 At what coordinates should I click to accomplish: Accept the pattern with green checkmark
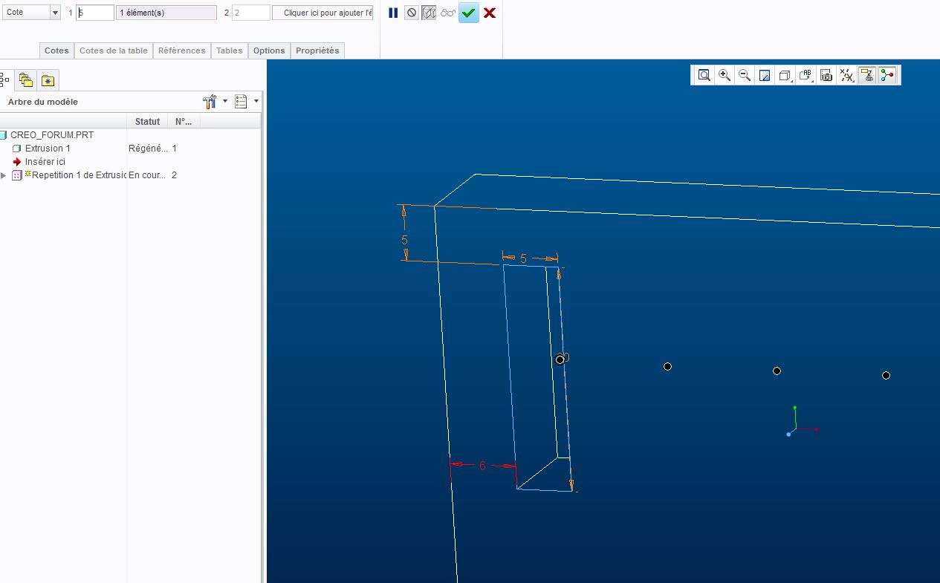(x=468, y=13)
